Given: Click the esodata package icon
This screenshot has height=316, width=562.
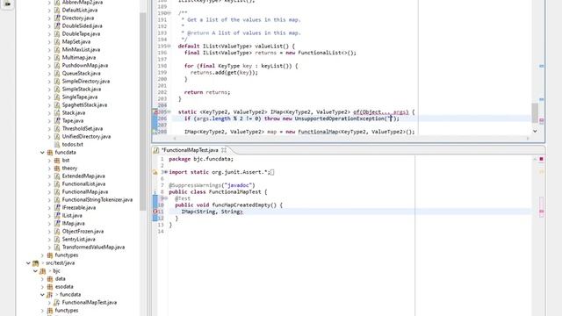Looking at the screenshot, I should coord(50,287).
